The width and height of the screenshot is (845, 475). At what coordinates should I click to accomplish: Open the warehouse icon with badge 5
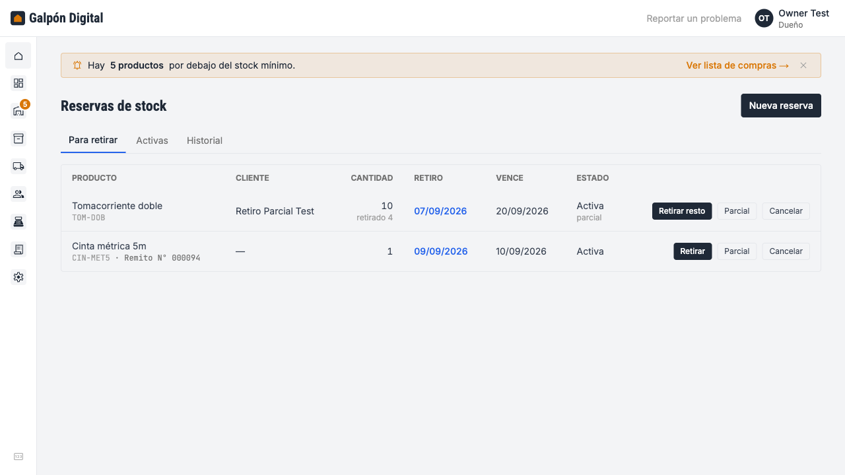(18, 111)
